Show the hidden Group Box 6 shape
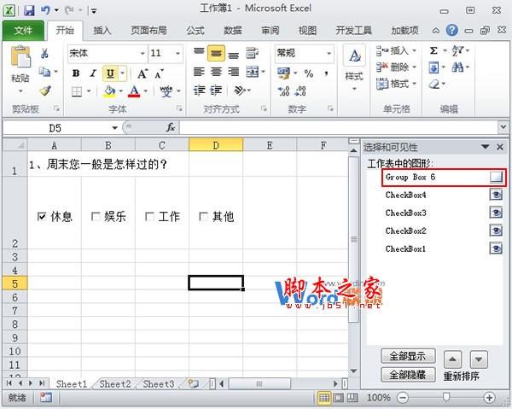This screenshot has height=409, width=512. (x=496, y=177)
